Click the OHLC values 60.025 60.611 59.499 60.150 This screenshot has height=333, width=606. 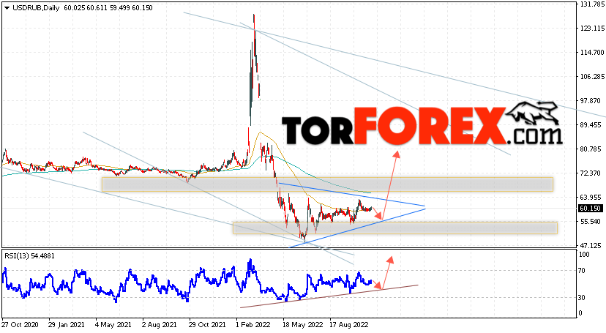point(108,8)
